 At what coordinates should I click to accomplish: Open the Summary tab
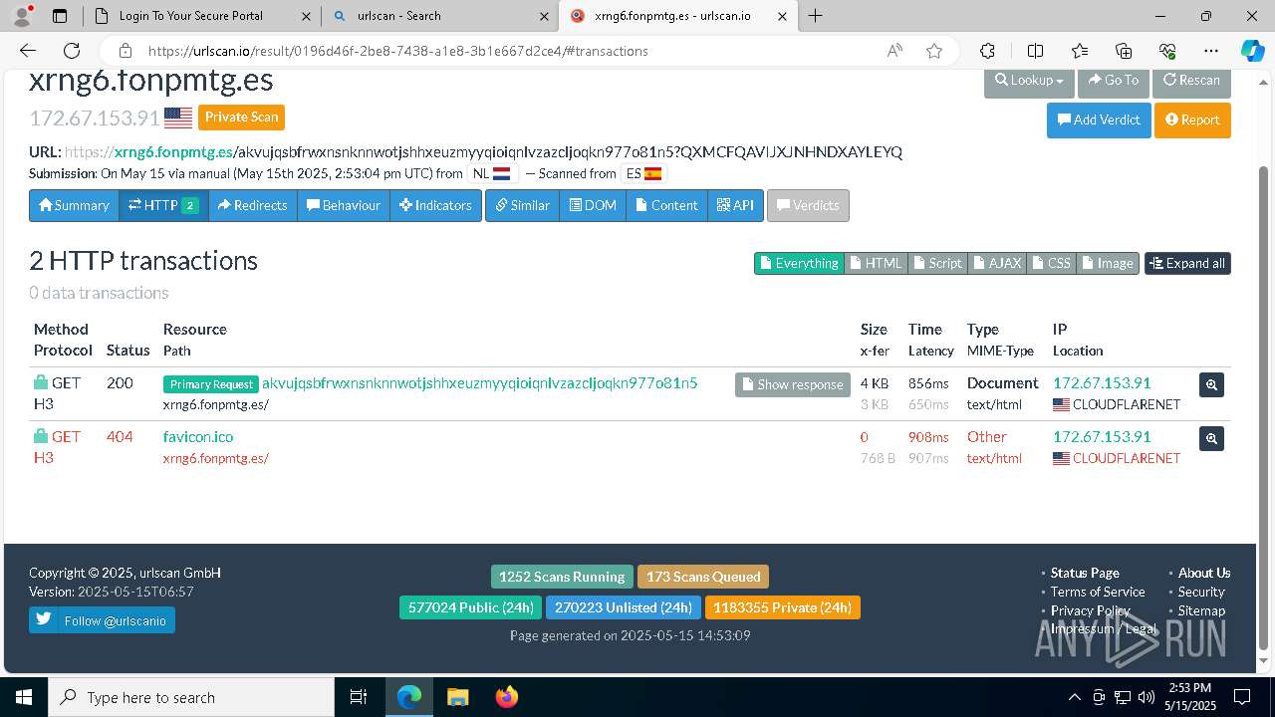point(74,205)
